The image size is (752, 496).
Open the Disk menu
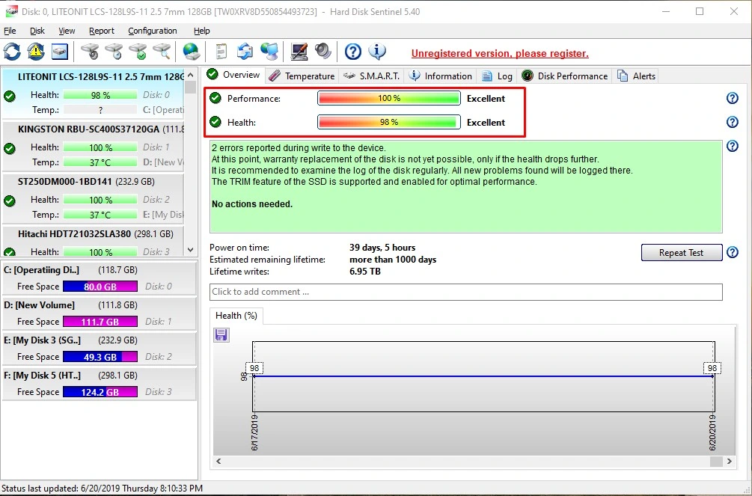coord(37,31)
